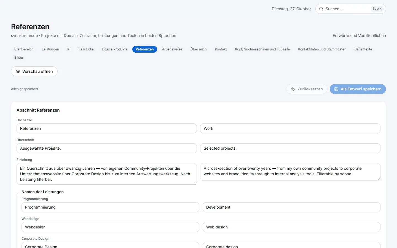Edit the 'Ausgewählte Projekte.' heading field
The height and width of the screenshot is (248, 397).
pyautogui.click(x=107, y=148)
